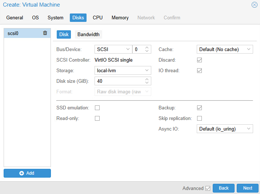This screenshot has width=260, height=194.
Task: Switch to the CPU tab
Action: click(x=97, y=18)
